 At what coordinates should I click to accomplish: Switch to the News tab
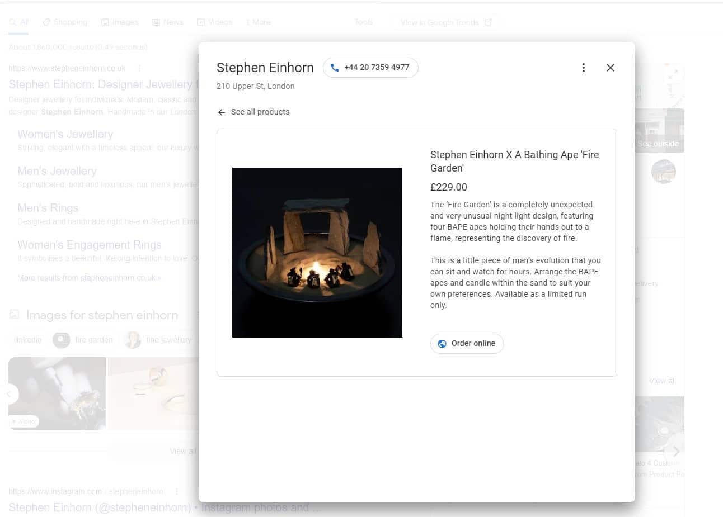tap(168, 22)
